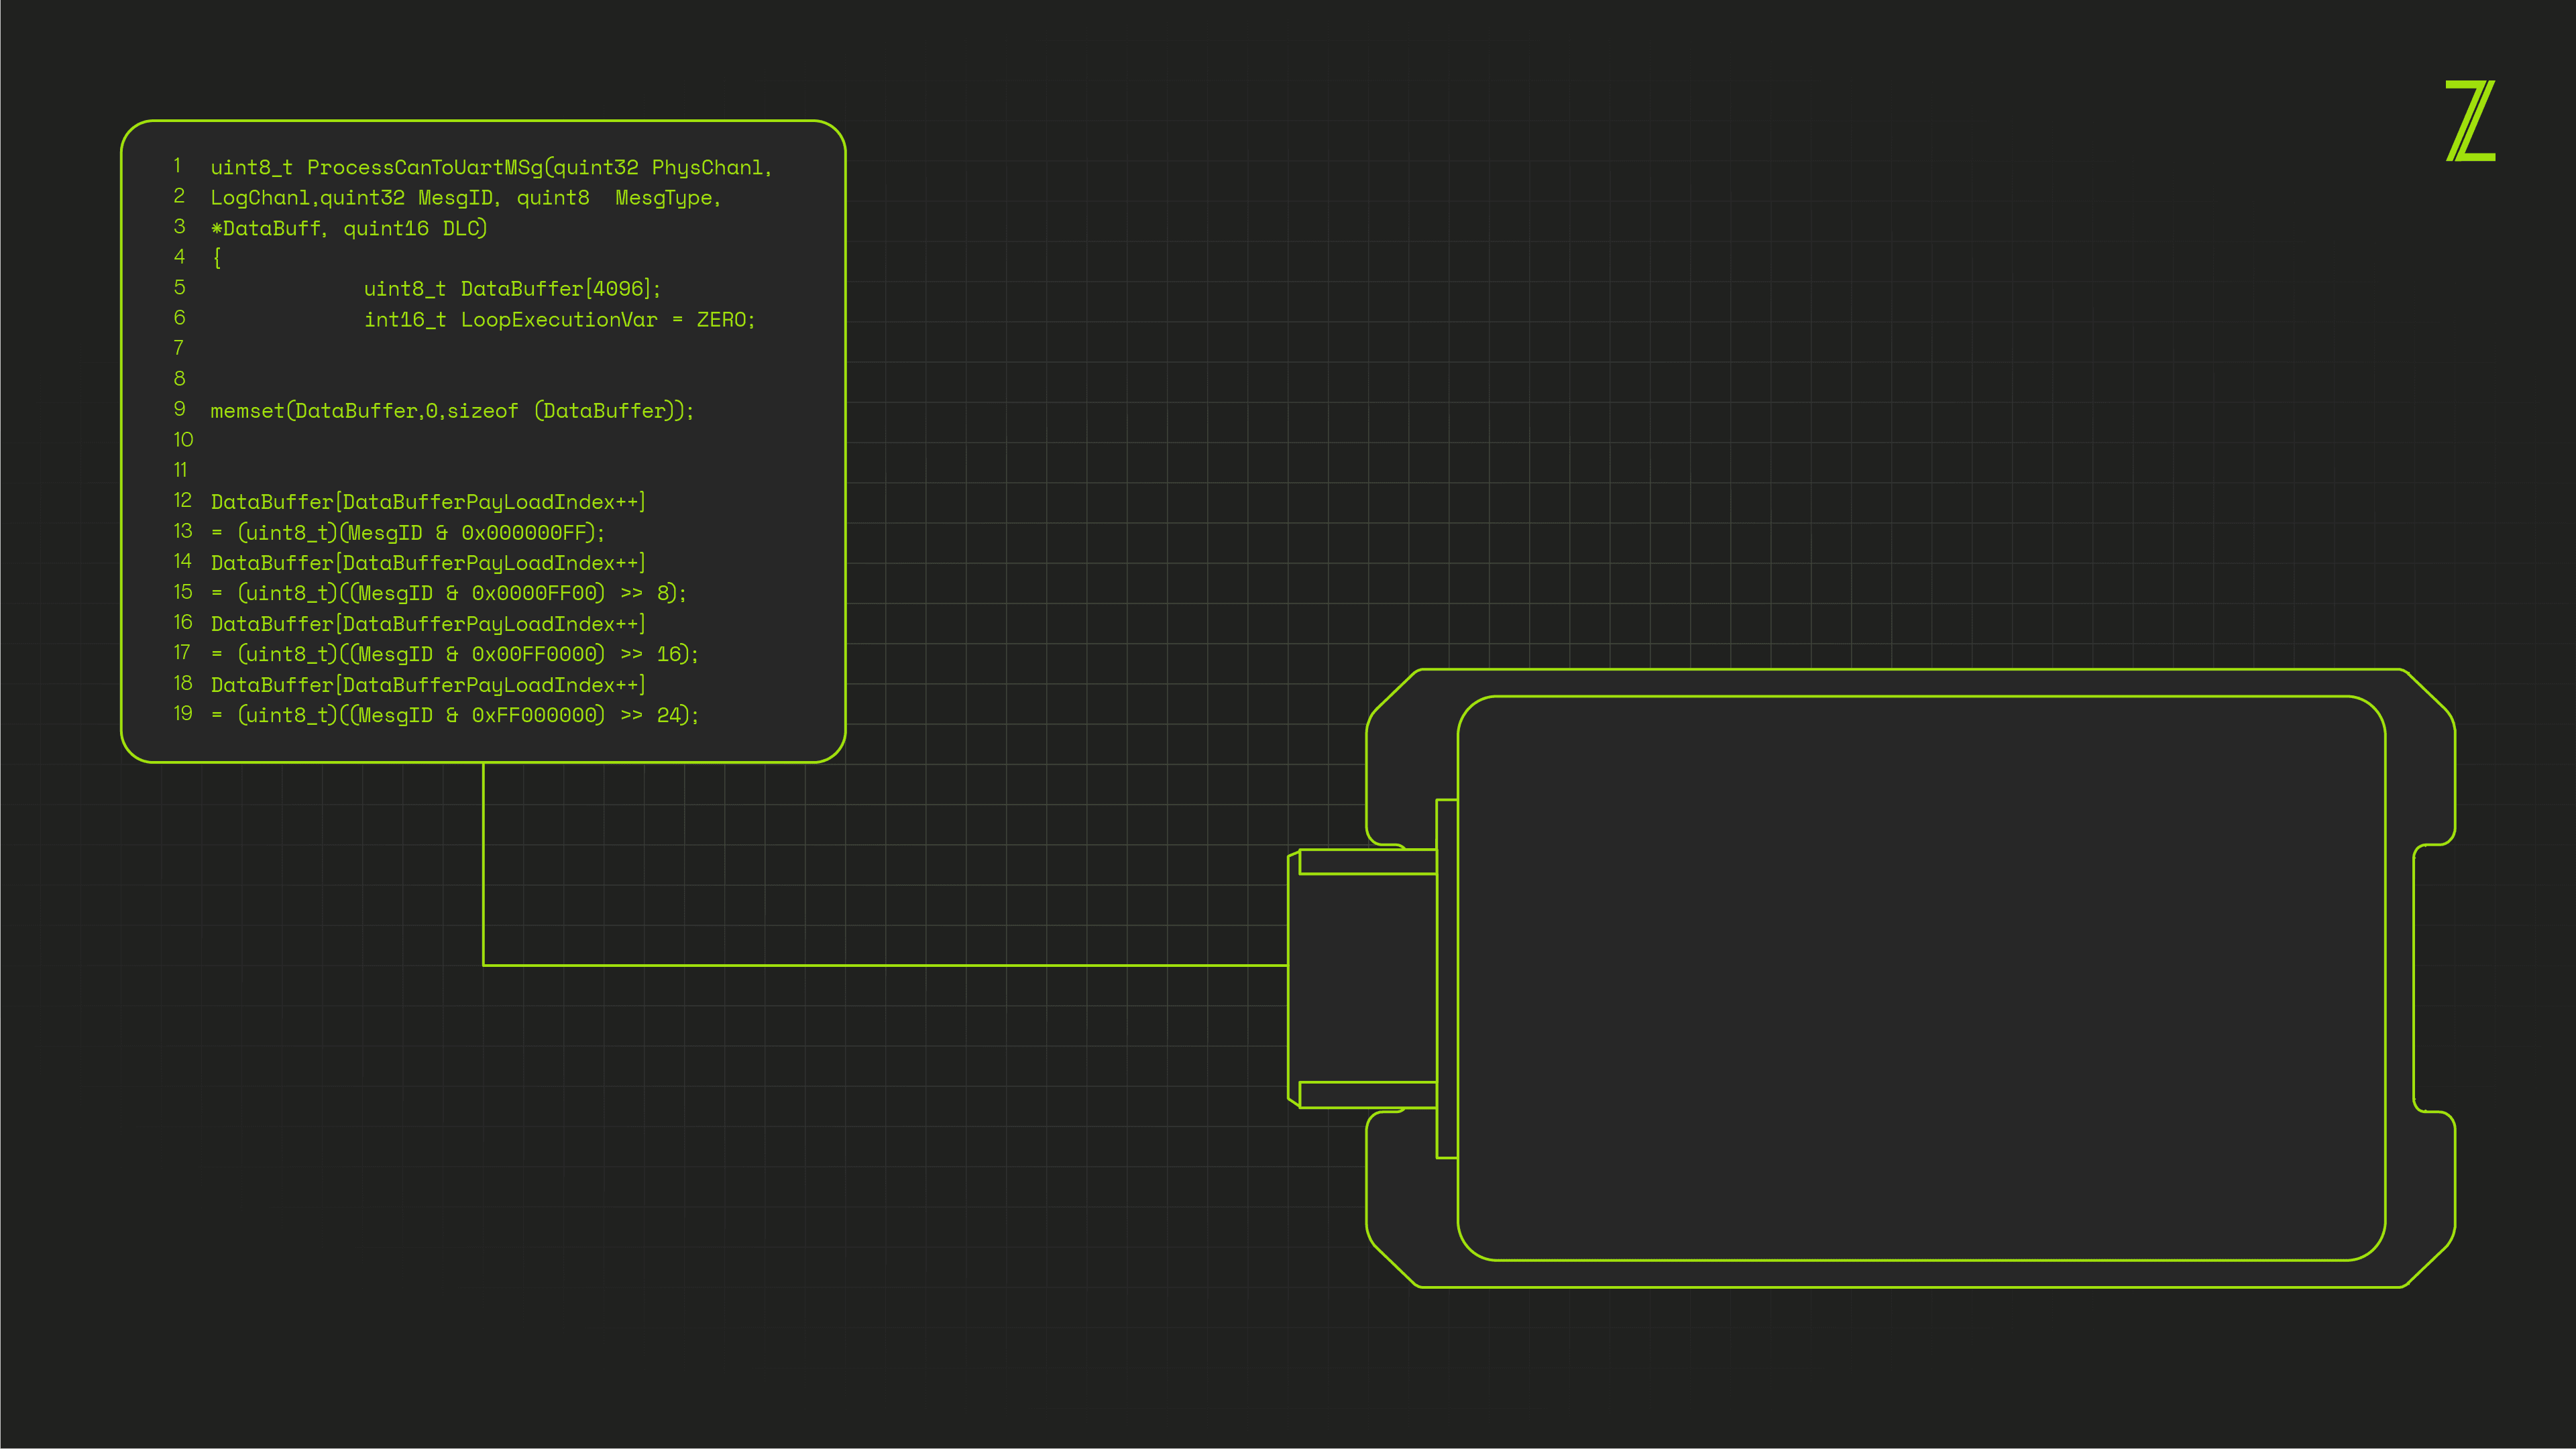Click the memset(DataBuffer line of code

click(451, 411)
